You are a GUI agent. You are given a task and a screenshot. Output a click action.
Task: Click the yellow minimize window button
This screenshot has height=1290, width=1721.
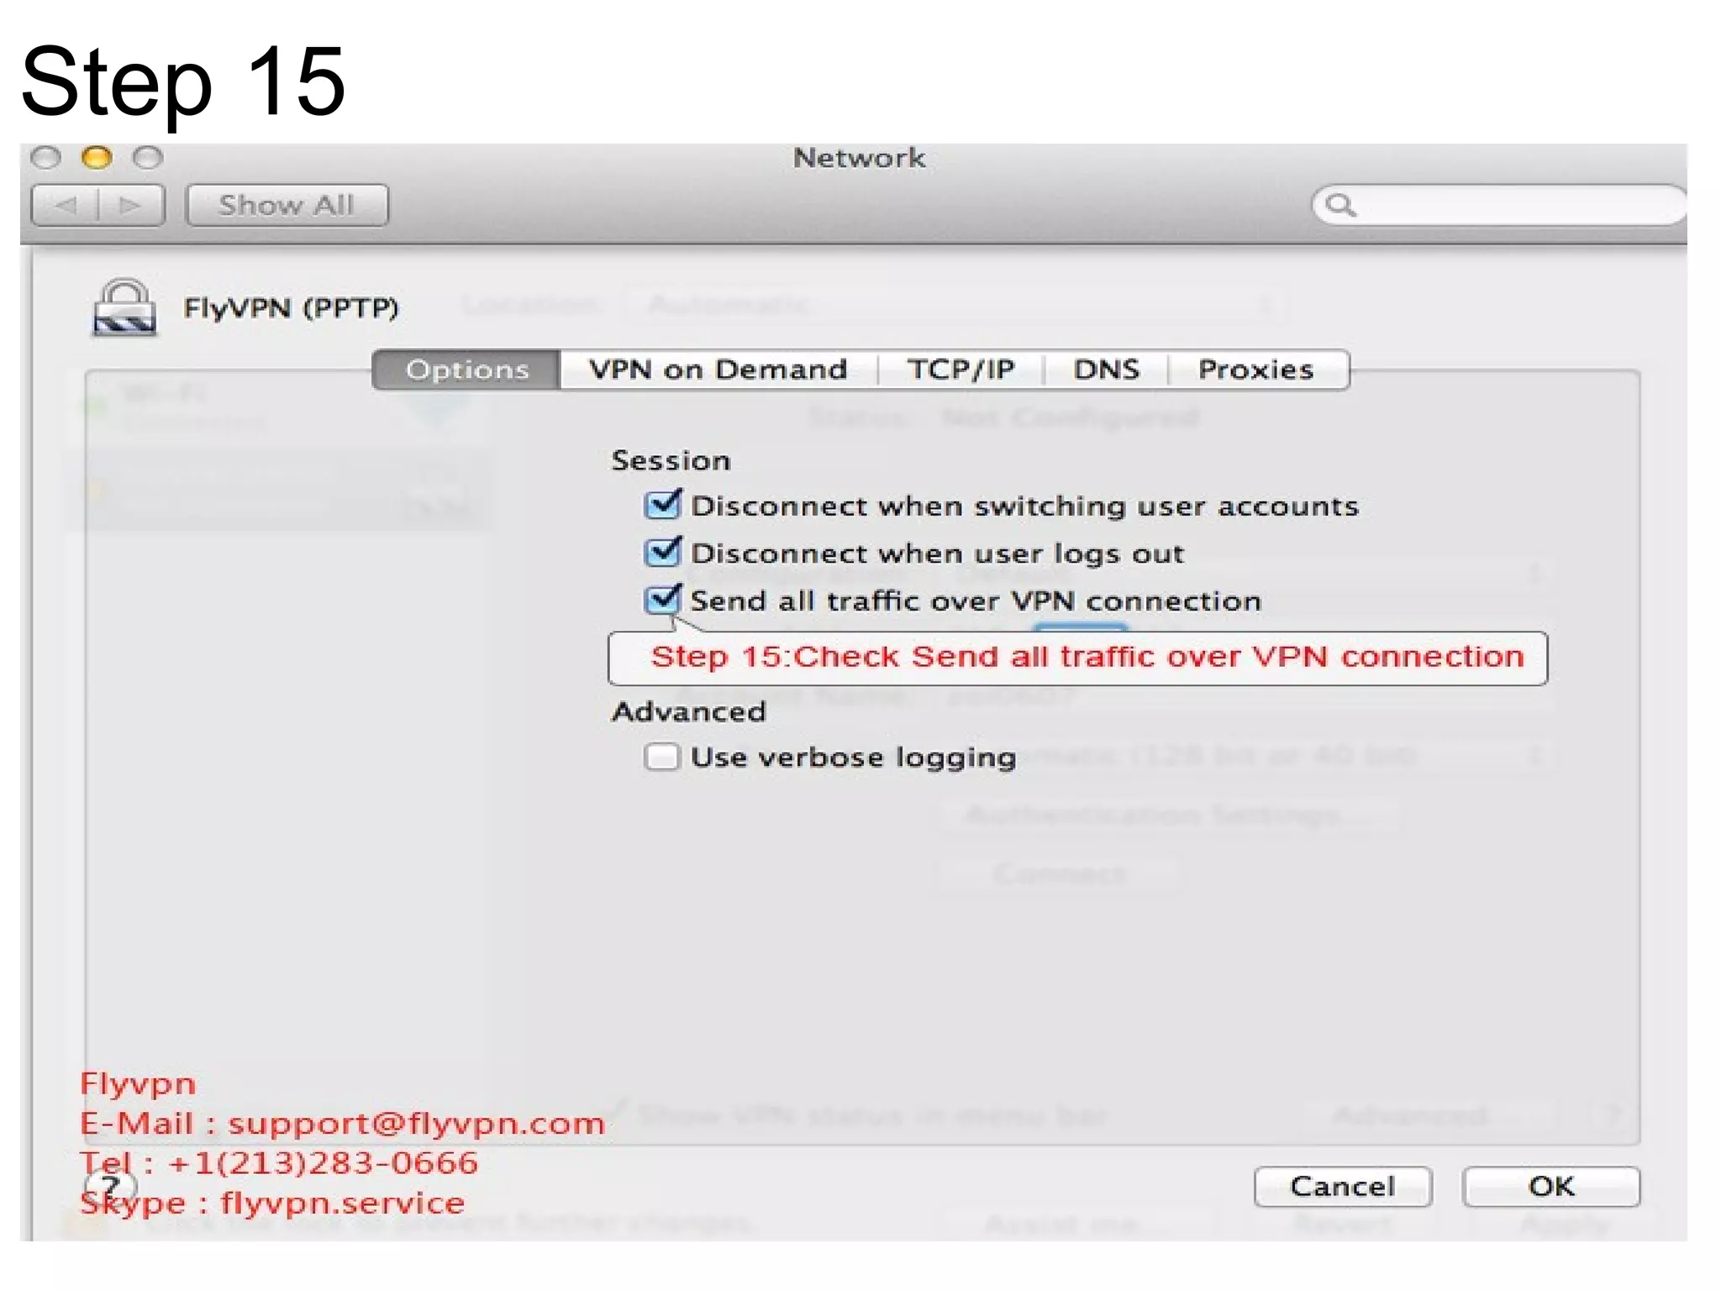point(97,158)
